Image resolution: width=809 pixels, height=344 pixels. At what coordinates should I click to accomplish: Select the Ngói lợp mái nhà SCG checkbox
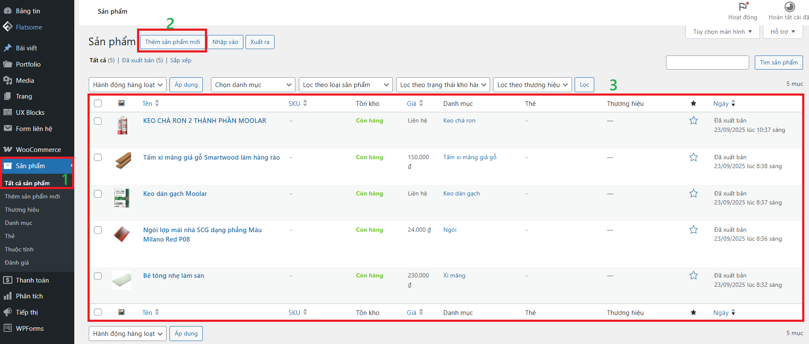coord(98,230)
